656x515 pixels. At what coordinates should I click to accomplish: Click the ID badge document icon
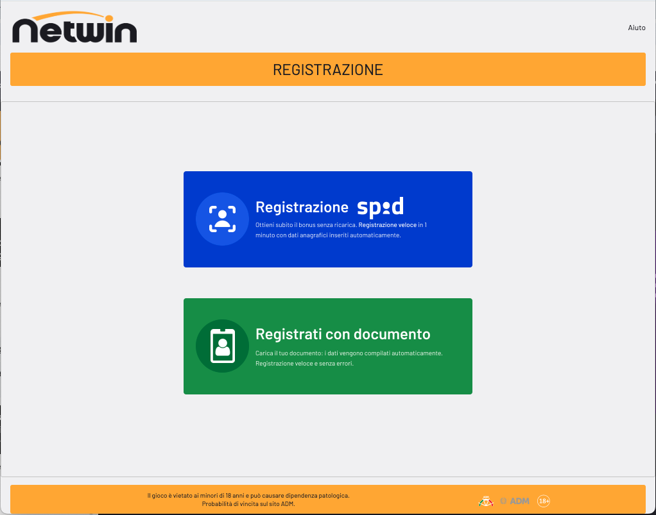pyautogui.click(x=222, y=346)
